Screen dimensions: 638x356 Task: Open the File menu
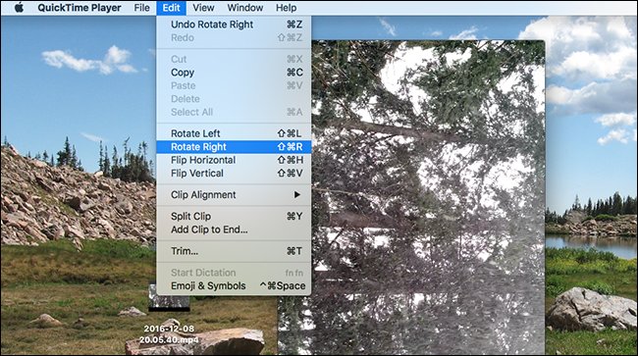(x=141, y=8)
